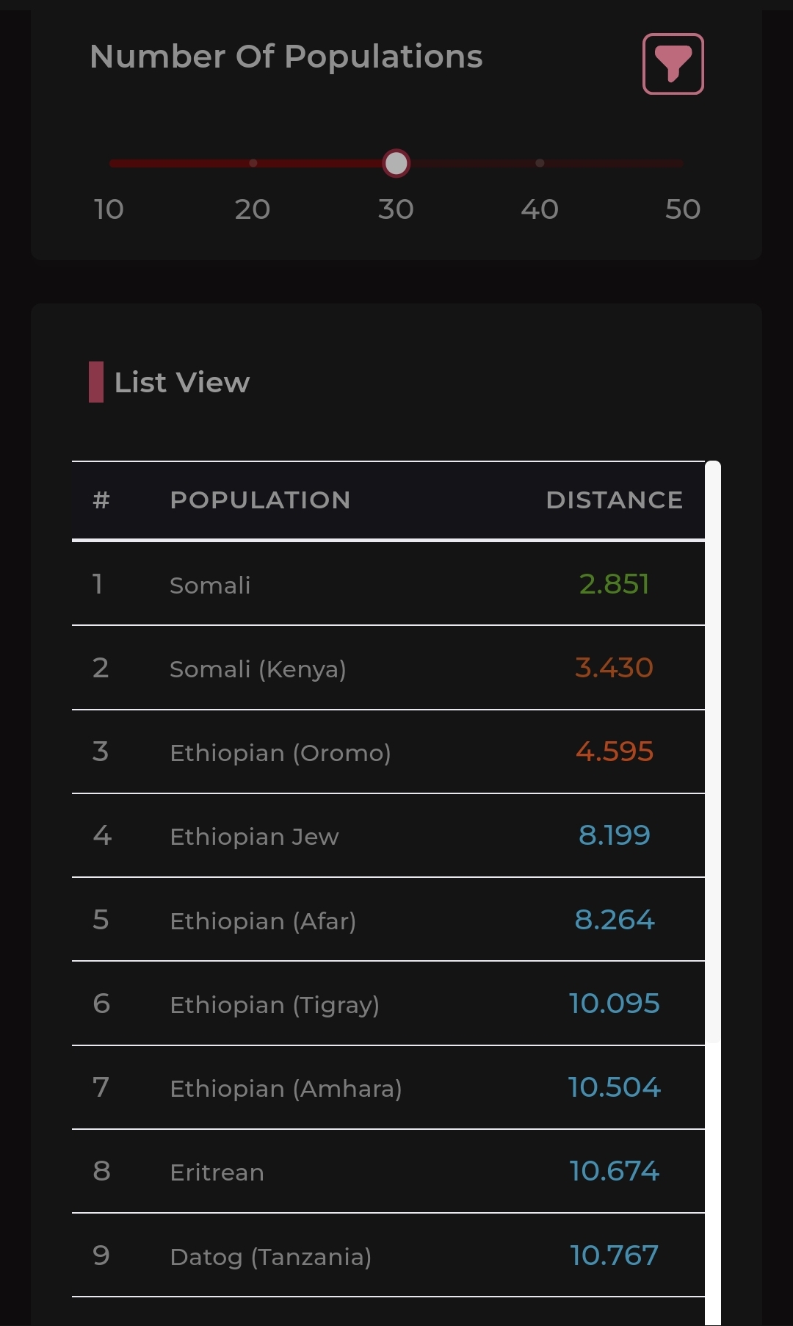
Task: Select the Ethiopian (Afar) row
Action: [388, 920]
